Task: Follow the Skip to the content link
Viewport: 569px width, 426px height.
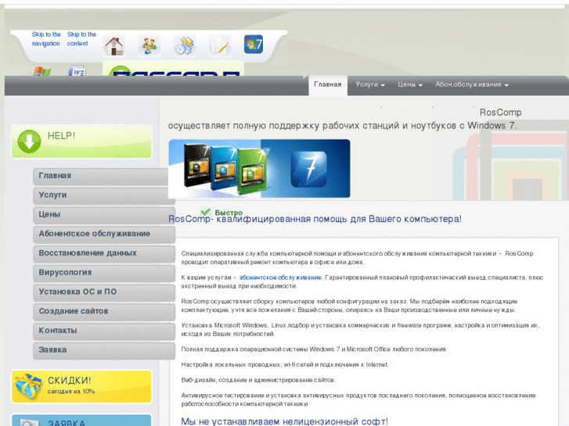Action: (81, 39)
